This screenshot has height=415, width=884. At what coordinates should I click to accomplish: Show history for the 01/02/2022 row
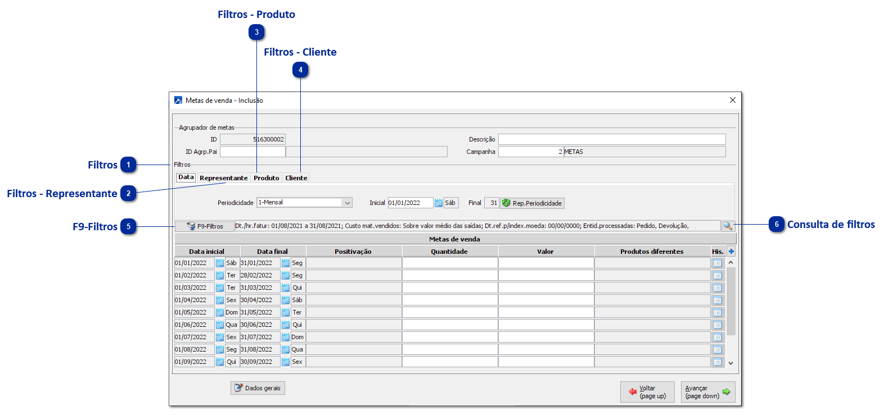pyautogui.click(x=718, y=275)
